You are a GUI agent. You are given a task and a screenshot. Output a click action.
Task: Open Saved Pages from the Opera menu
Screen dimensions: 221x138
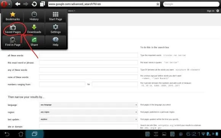coord(13,29)
